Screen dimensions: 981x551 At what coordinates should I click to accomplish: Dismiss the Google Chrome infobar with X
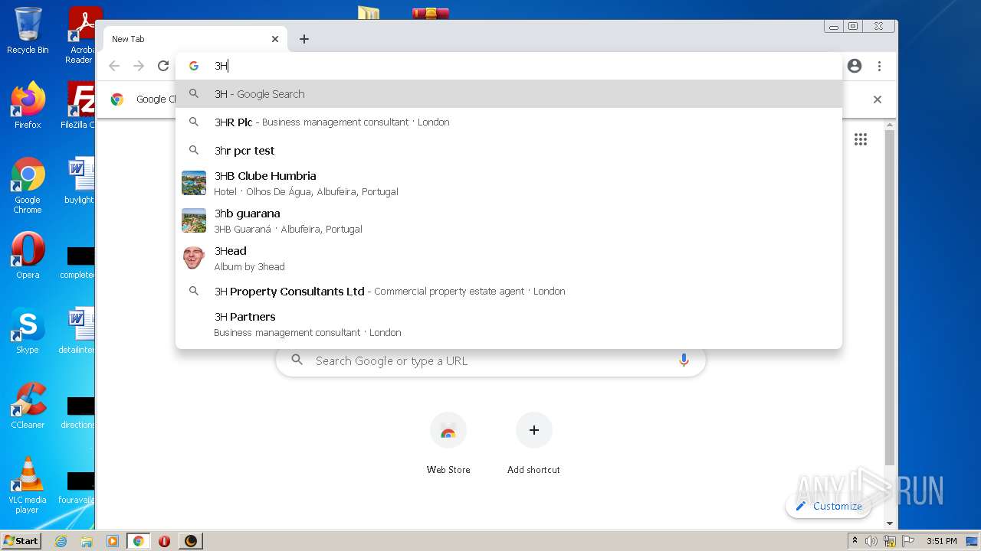[878, 99]
